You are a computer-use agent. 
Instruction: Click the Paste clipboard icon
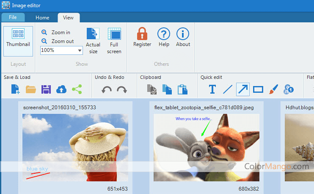tap(182, 89)
